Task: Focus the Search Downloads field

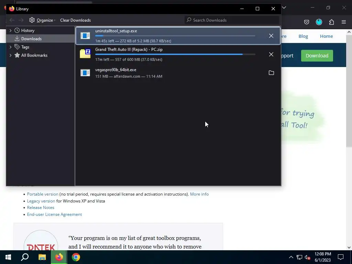Action: click(232, 20)
